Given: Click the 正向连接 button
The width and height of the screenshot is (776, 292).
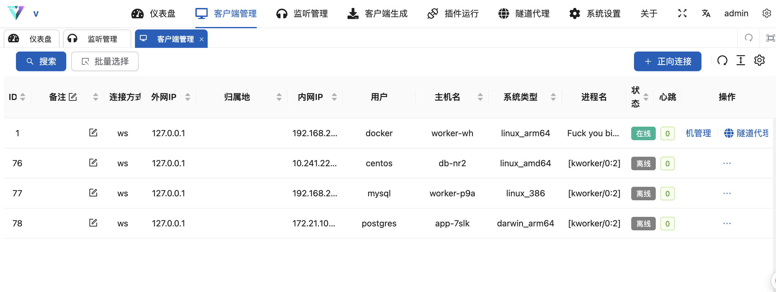Looking at the screenshot, I should point(667,61).
